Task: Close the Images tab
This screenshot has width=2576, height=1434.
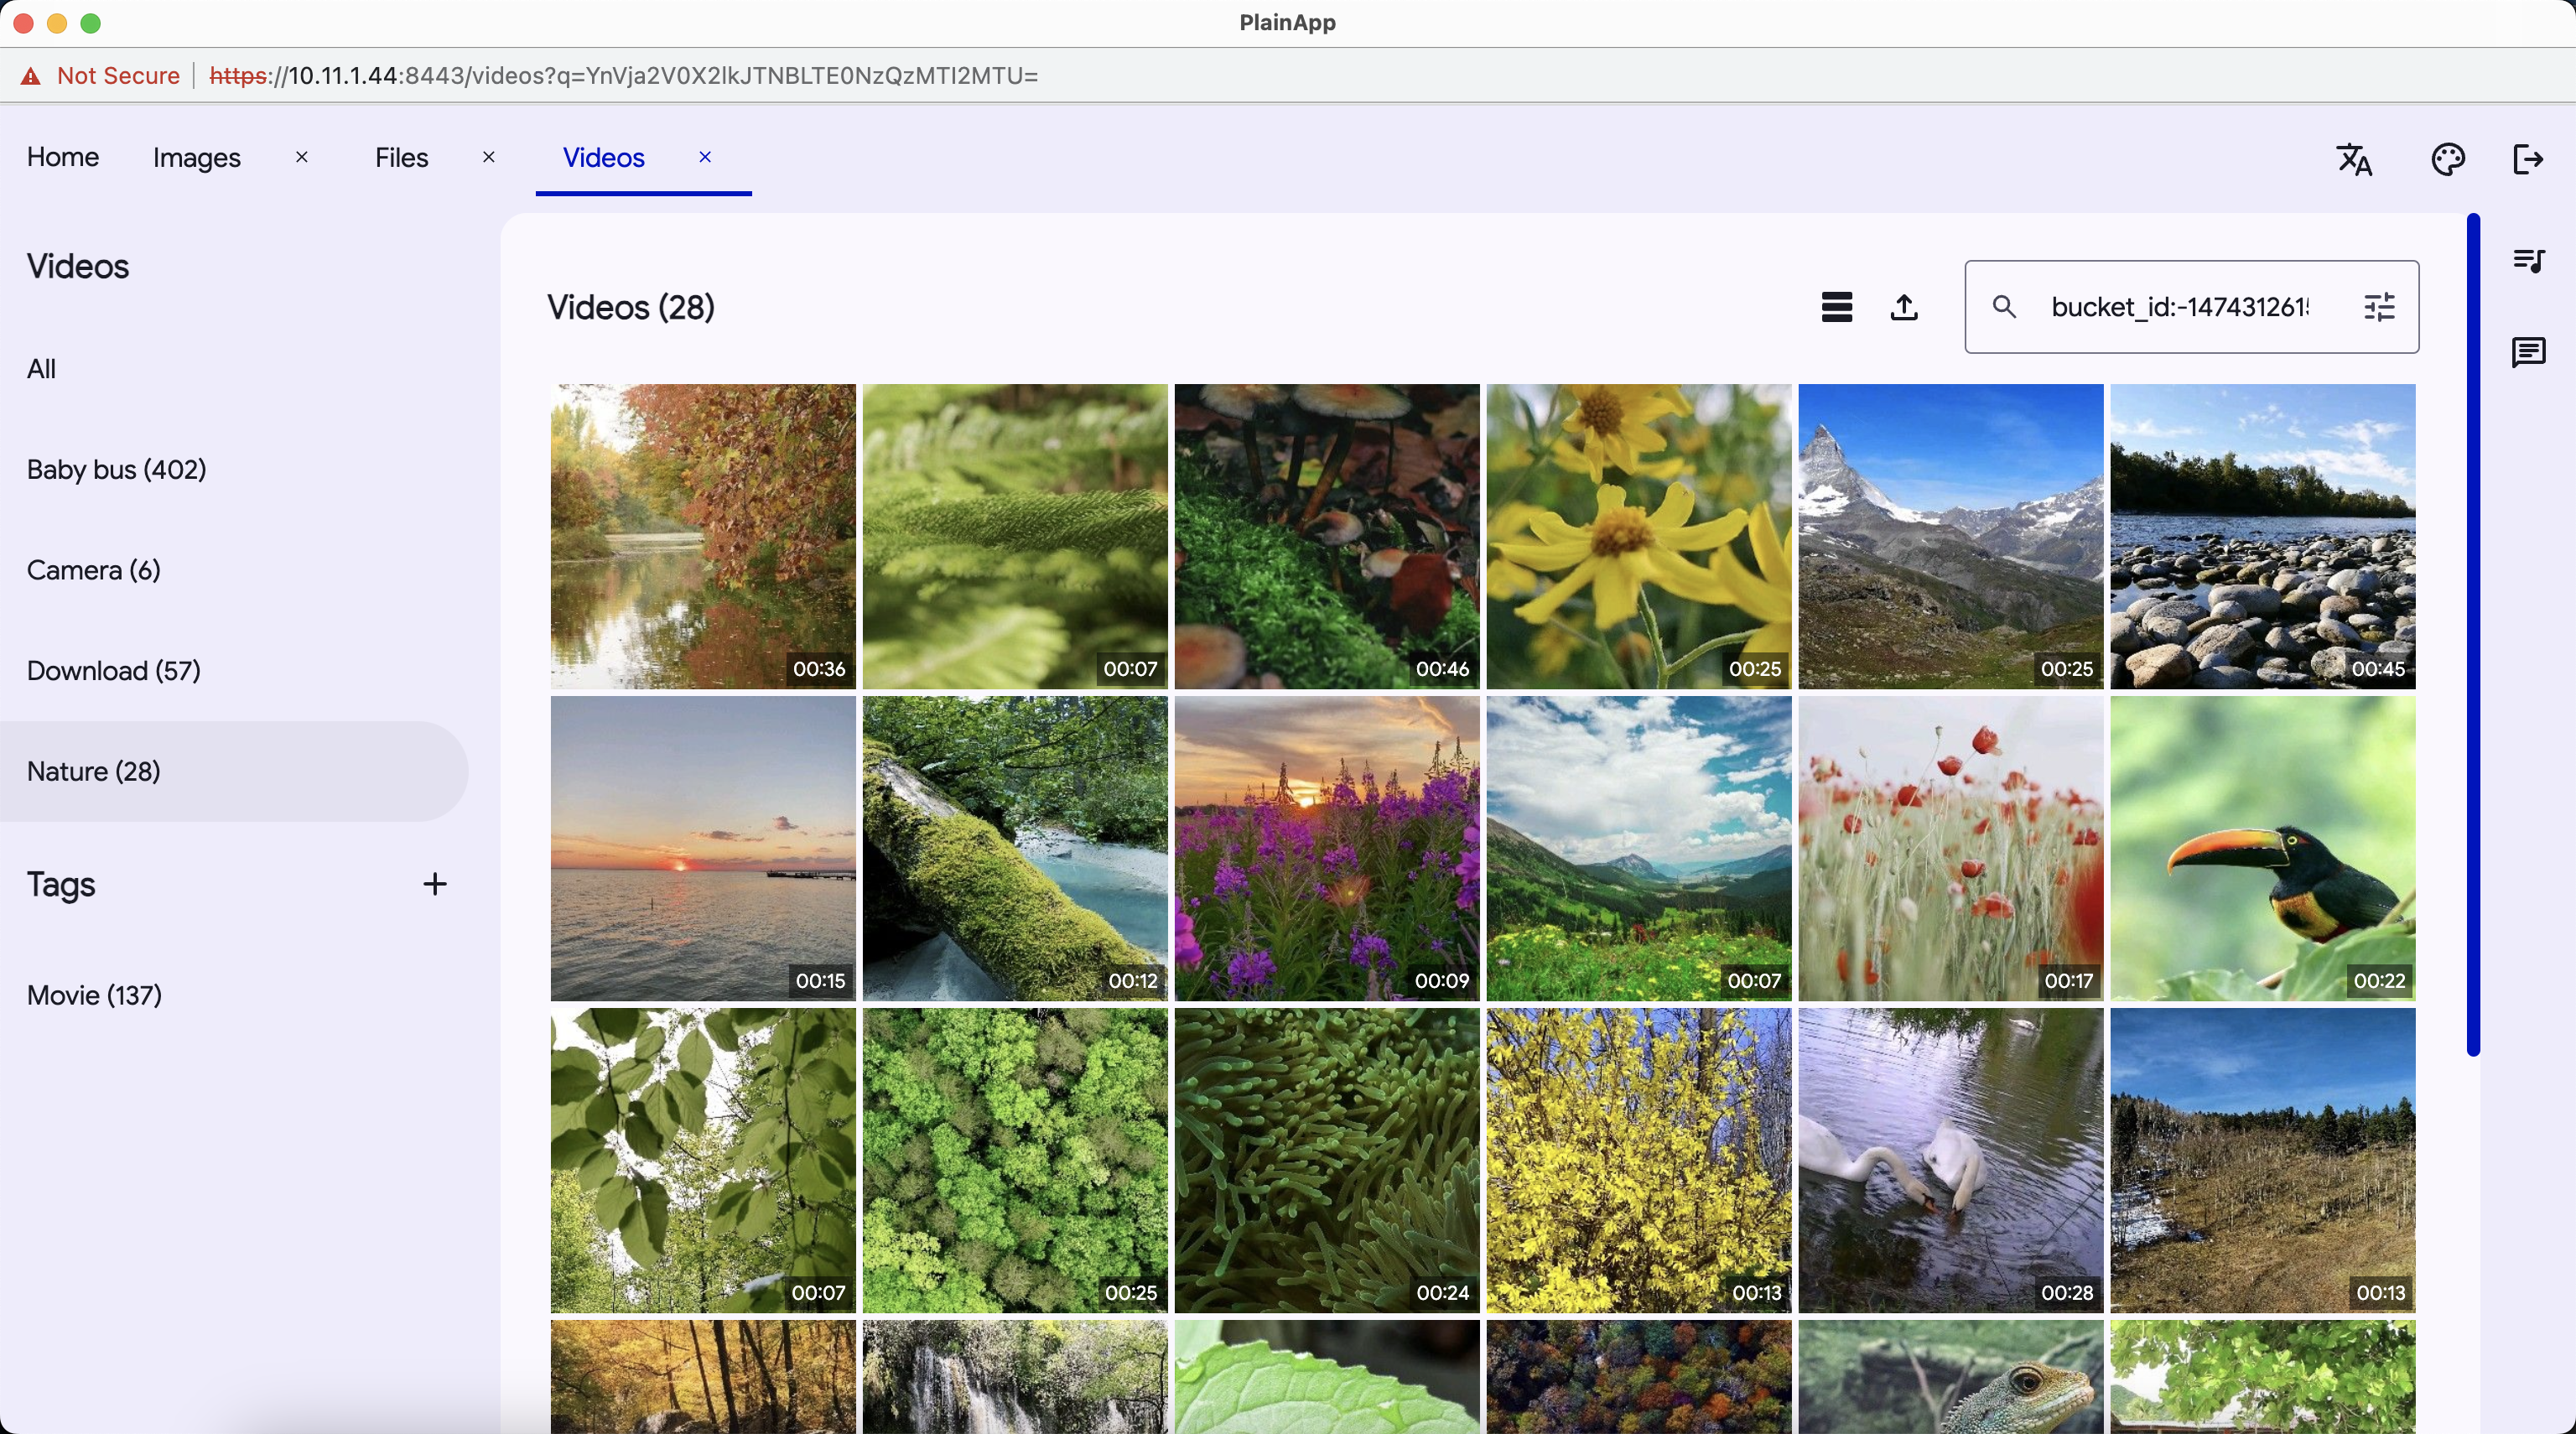Action: click(x=302, y=157)
